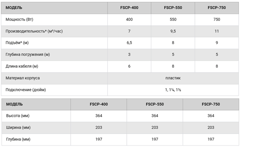265x147 pixels.
Task: Click the FSCP-550 header in top table
Action: coord(173,8)
